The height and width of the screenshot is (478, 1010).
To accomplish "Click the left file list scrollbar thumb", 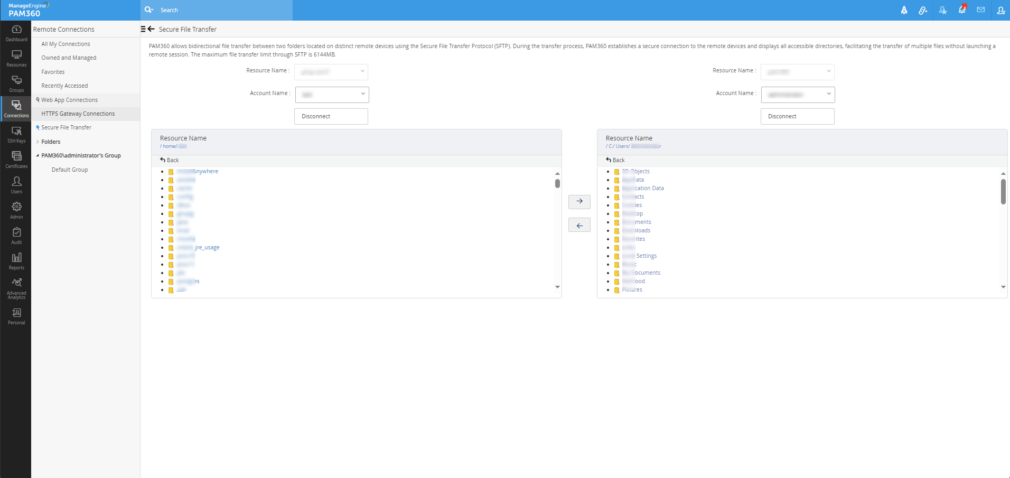I will pos(557,184).
